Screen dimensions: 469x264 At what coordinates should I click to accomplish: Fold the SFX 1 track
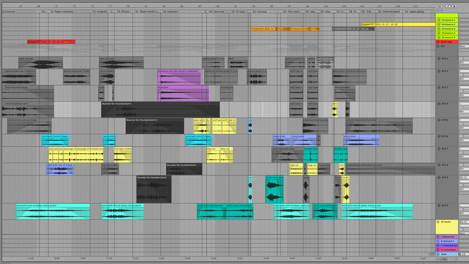(x=439, y=59)
